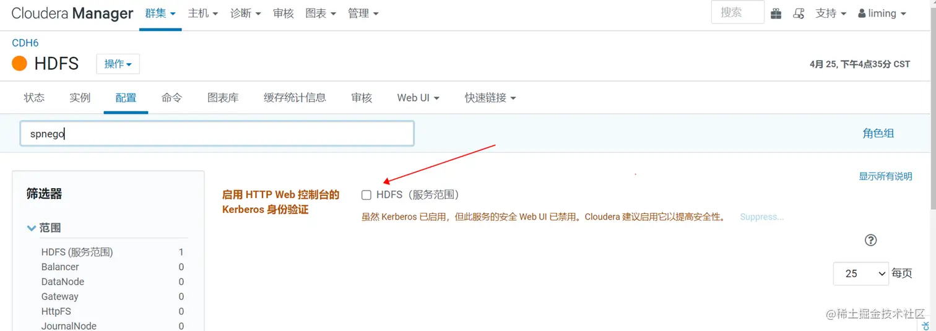
Task: Open the 主机 dropdown menu
Action: pos(203,13)
